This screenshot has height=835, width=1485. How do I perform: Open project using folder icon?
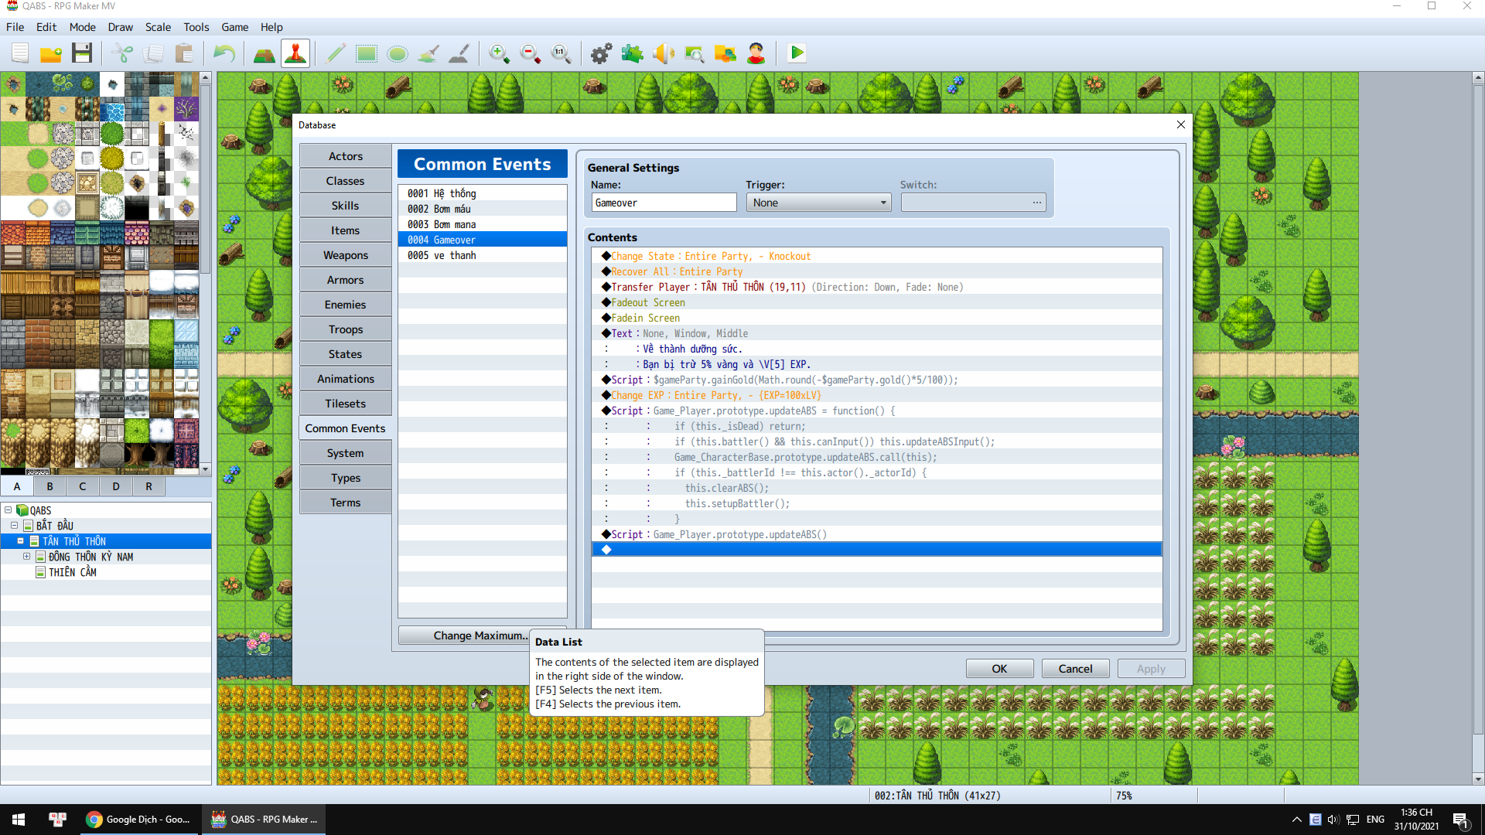pos(51,53)
